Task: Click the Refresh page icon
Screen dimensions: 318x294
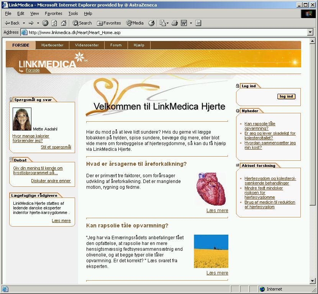Action: (x=54, y=23)
